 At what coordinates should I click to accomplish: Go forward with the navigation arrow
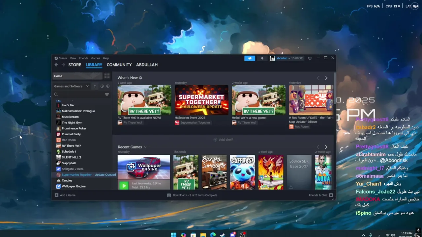click(x=63, y=65)
